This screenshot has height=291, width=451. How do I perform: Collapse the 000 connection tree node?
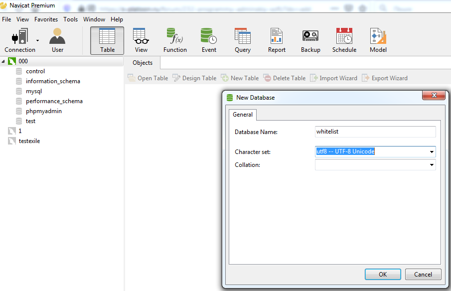(3, 61)
